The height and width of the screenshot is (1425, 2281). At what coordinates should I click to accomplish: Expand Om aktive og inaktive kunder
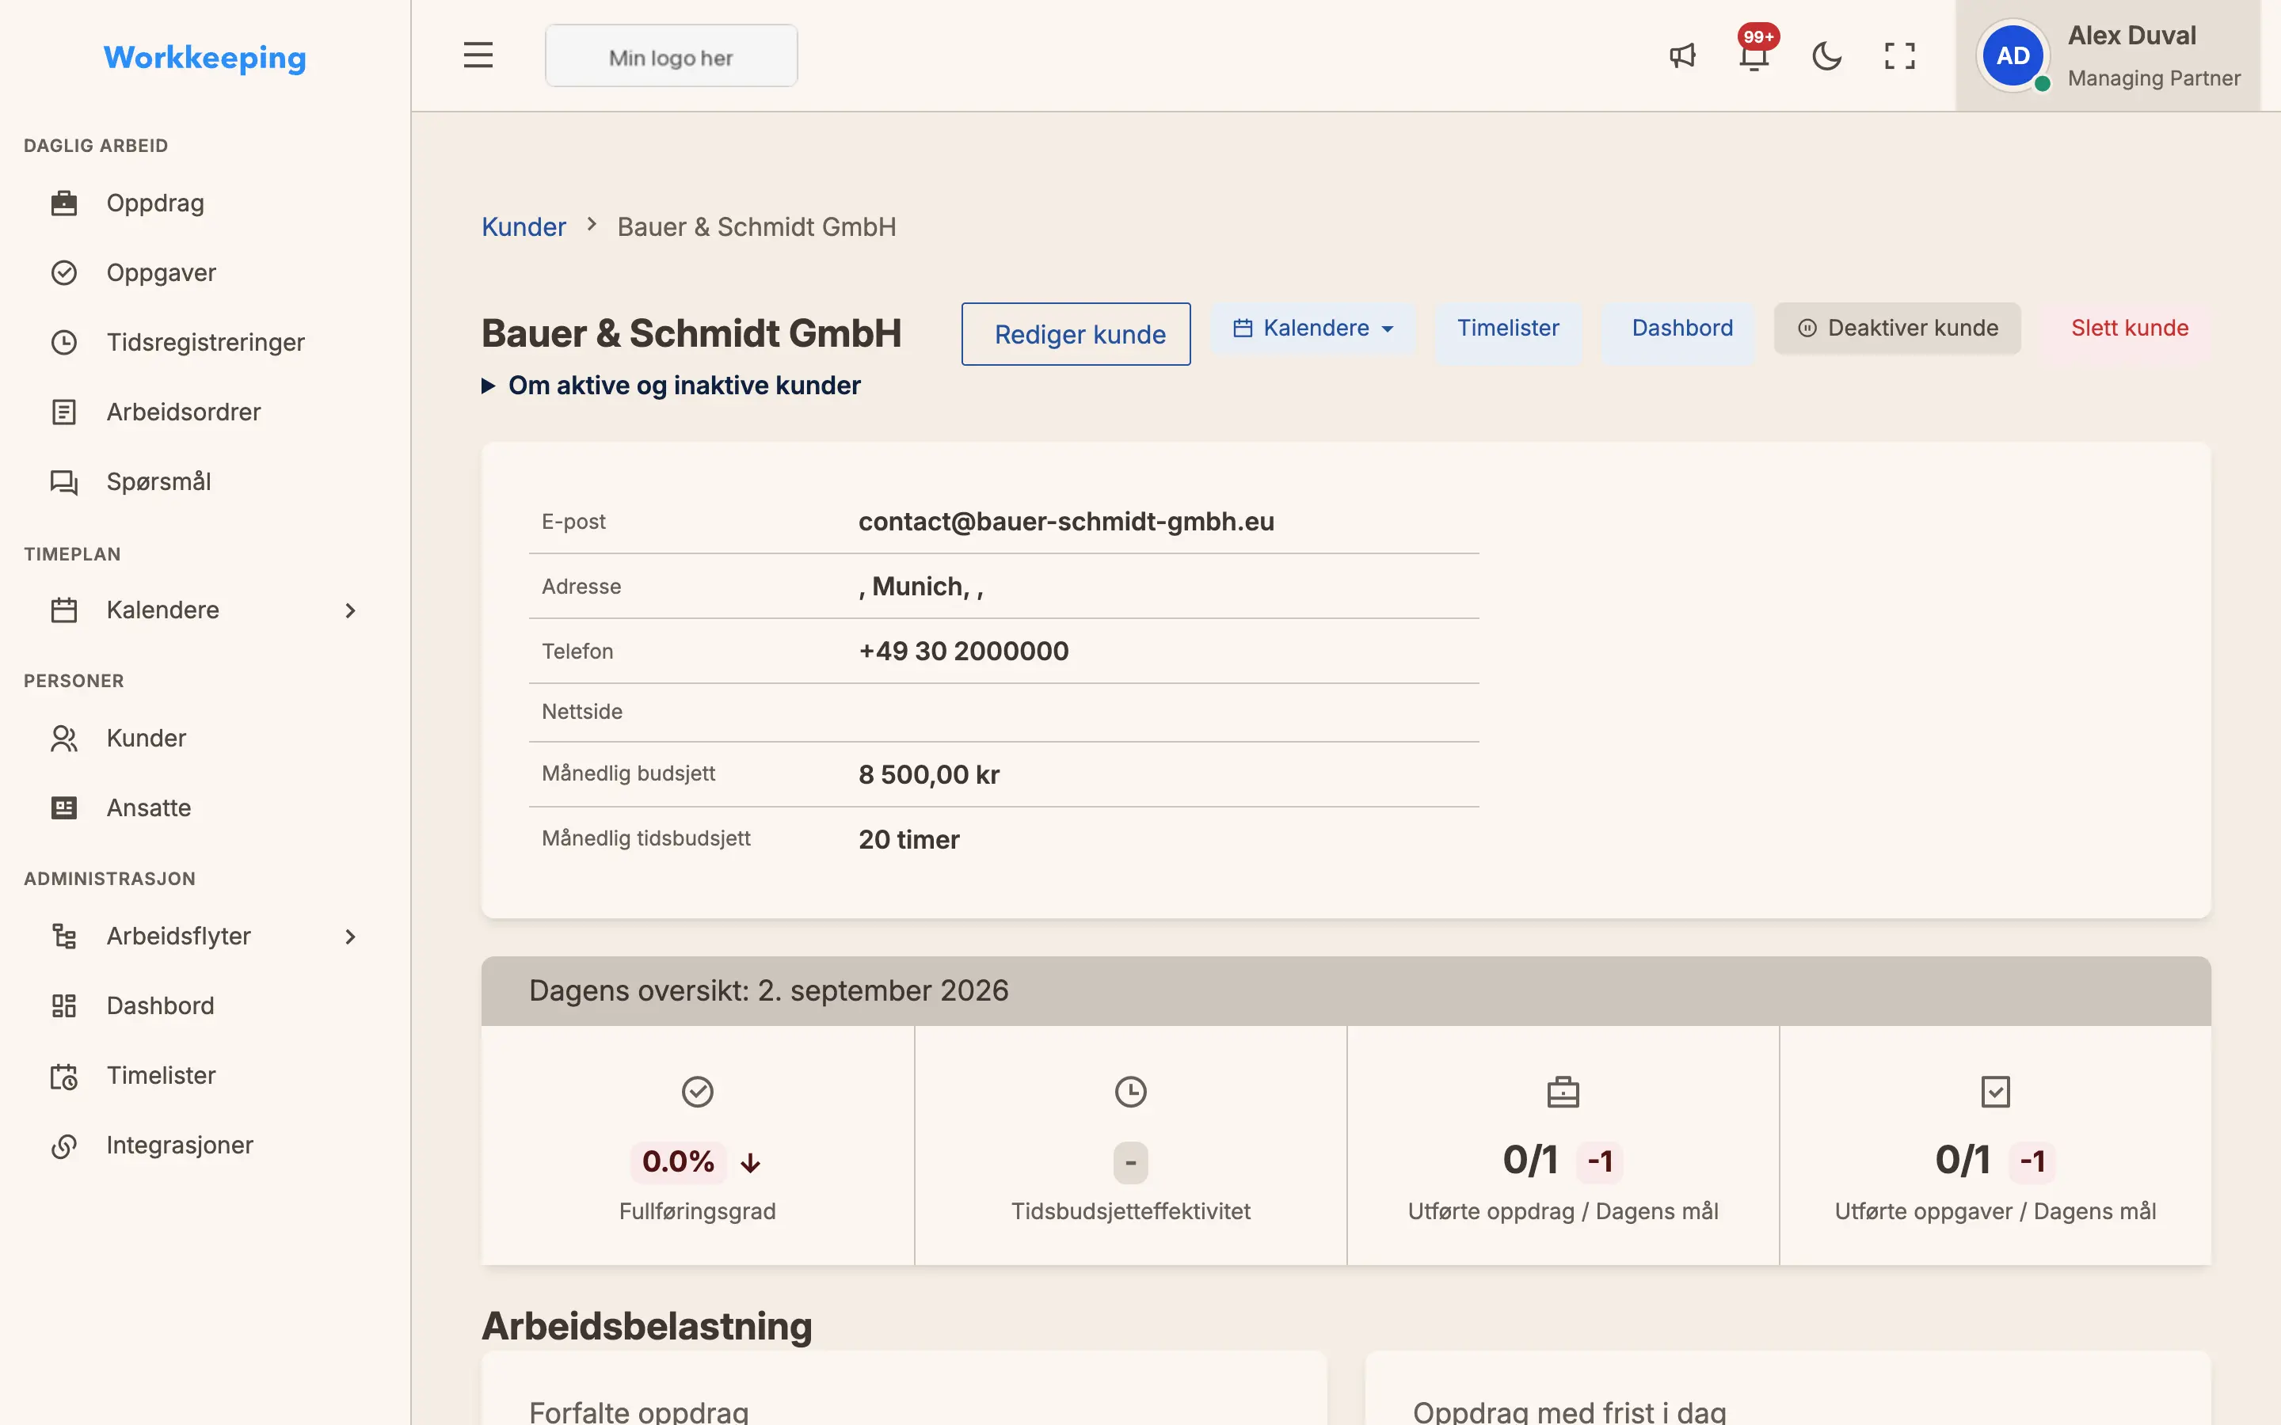tap(671, 386)
